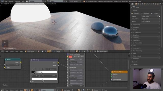Image resolution: width=163 pixels, height=91 pixels.
Task: Open the node editor Node menu
Action: (21, 90)
